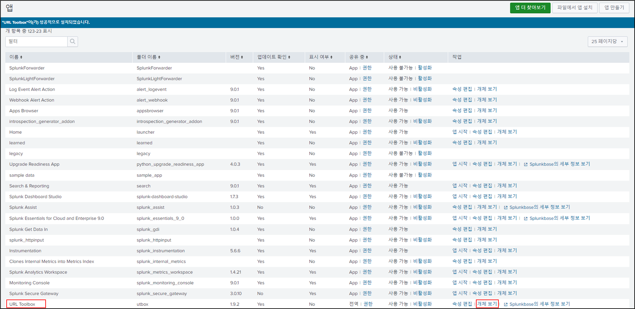
Task: Sort by the 상태 column header
Action: (x=395, y=57)
